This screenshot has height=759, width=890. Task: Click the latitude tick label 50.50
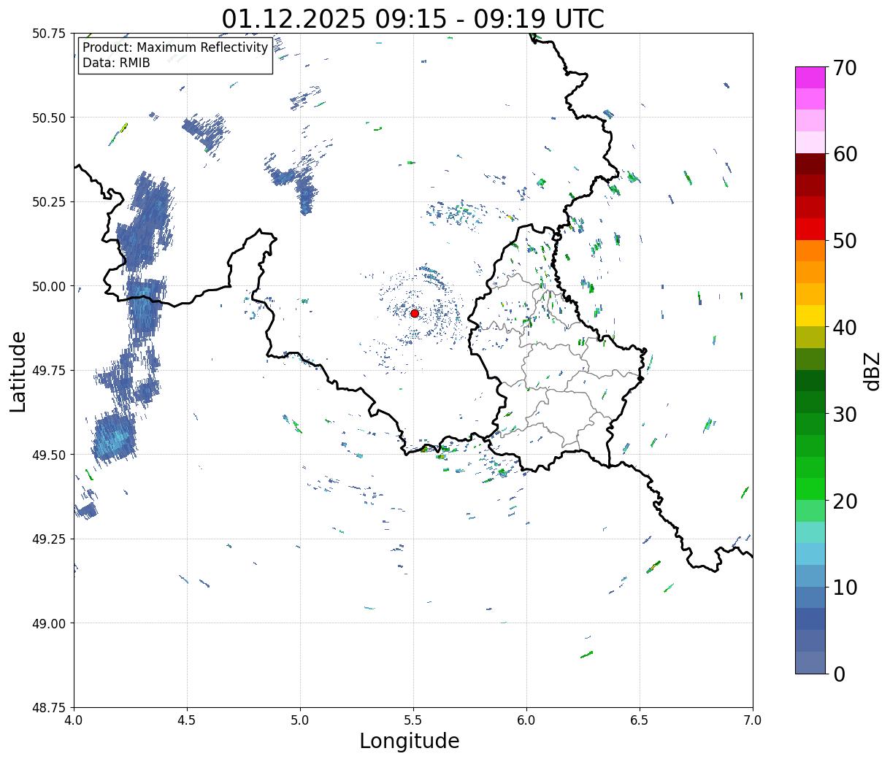click(49, 117)
